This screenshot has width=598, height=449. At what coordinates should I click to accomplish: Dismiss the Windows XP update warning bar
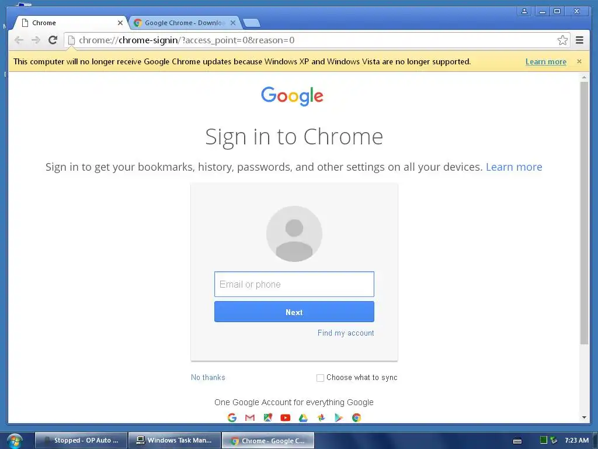pos(579,61)
